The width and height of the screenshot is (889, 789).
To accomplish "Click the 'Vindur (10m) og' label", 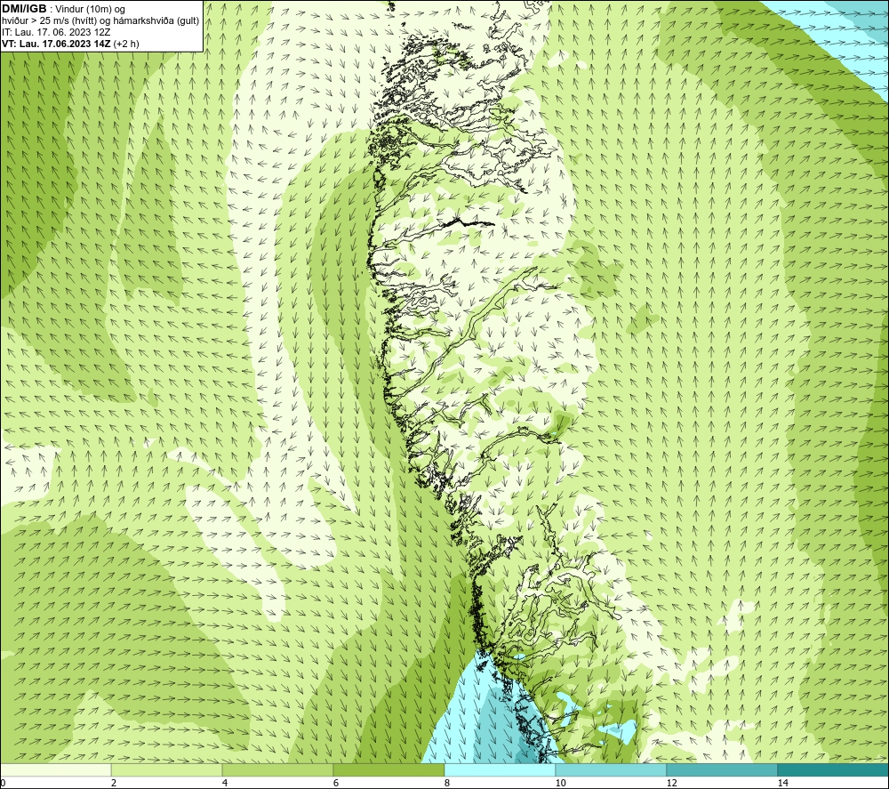I will point(91,9).
